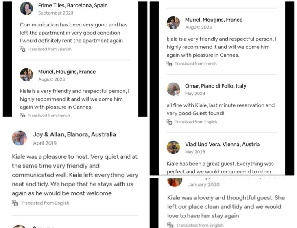Select reviewer name "Omar, Piano di Follo, Italy"
Image resolution: width=297 pixels, height=228 pixels.
216,86
